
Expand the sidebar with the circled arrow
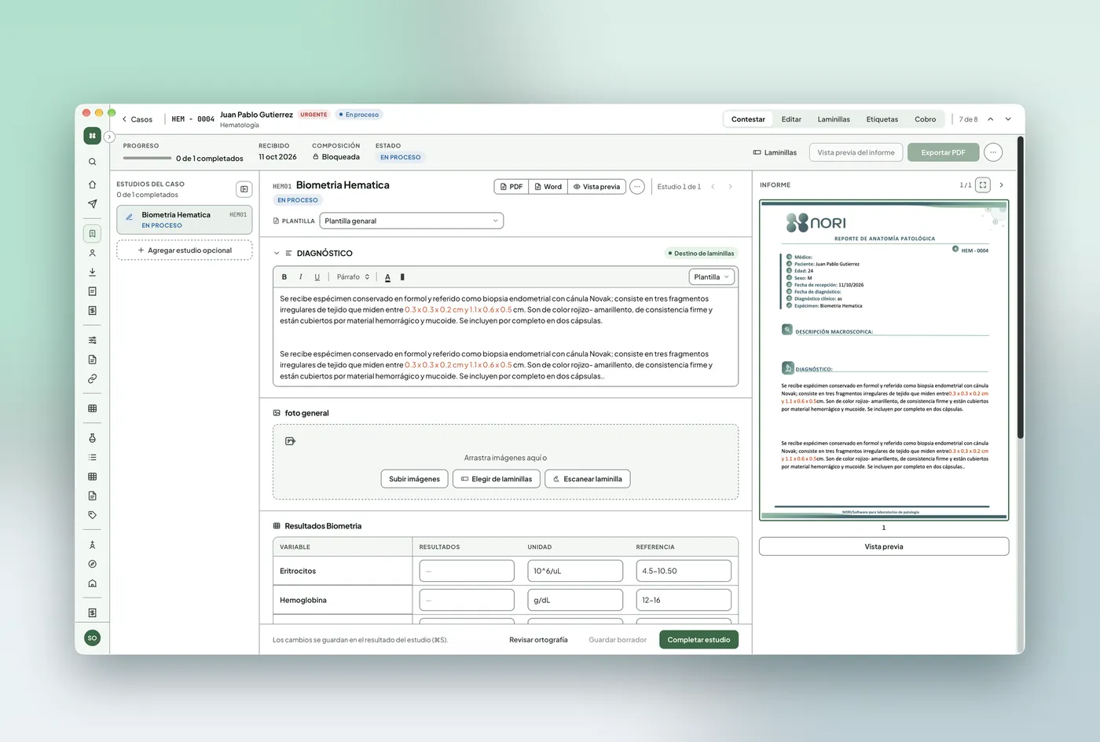tap(109, 137)
